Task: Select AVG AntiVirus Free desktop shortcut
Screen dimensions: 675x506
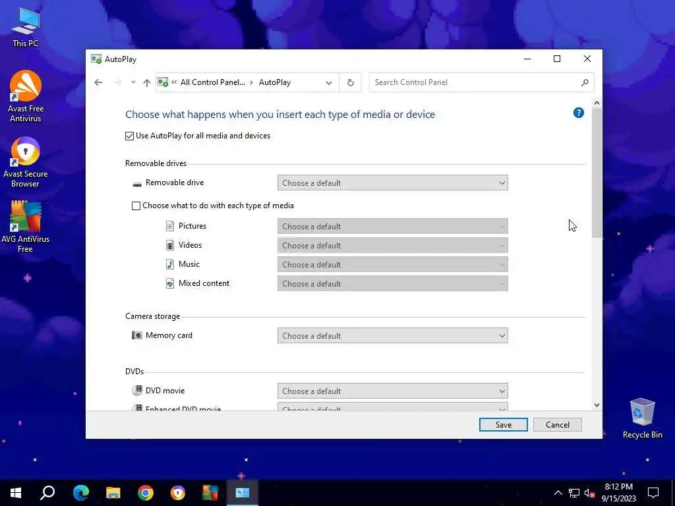Action: (x=26, y=227)
